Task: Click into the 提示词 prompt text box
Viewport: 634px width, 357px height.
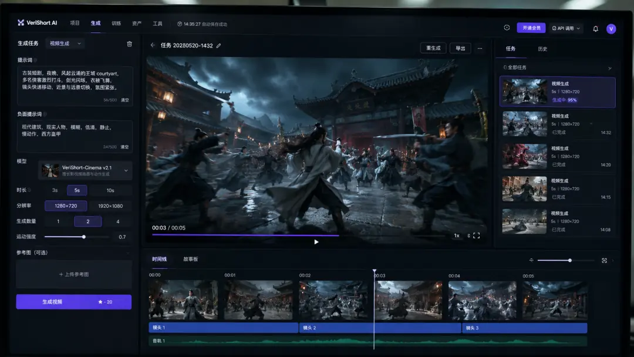Action: click(75, 86)
